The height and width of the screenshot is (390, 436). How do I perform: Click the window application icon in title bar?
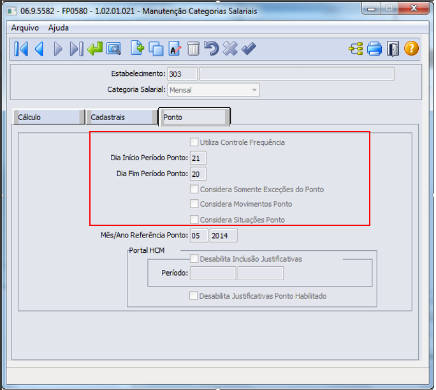pos(11,11)
